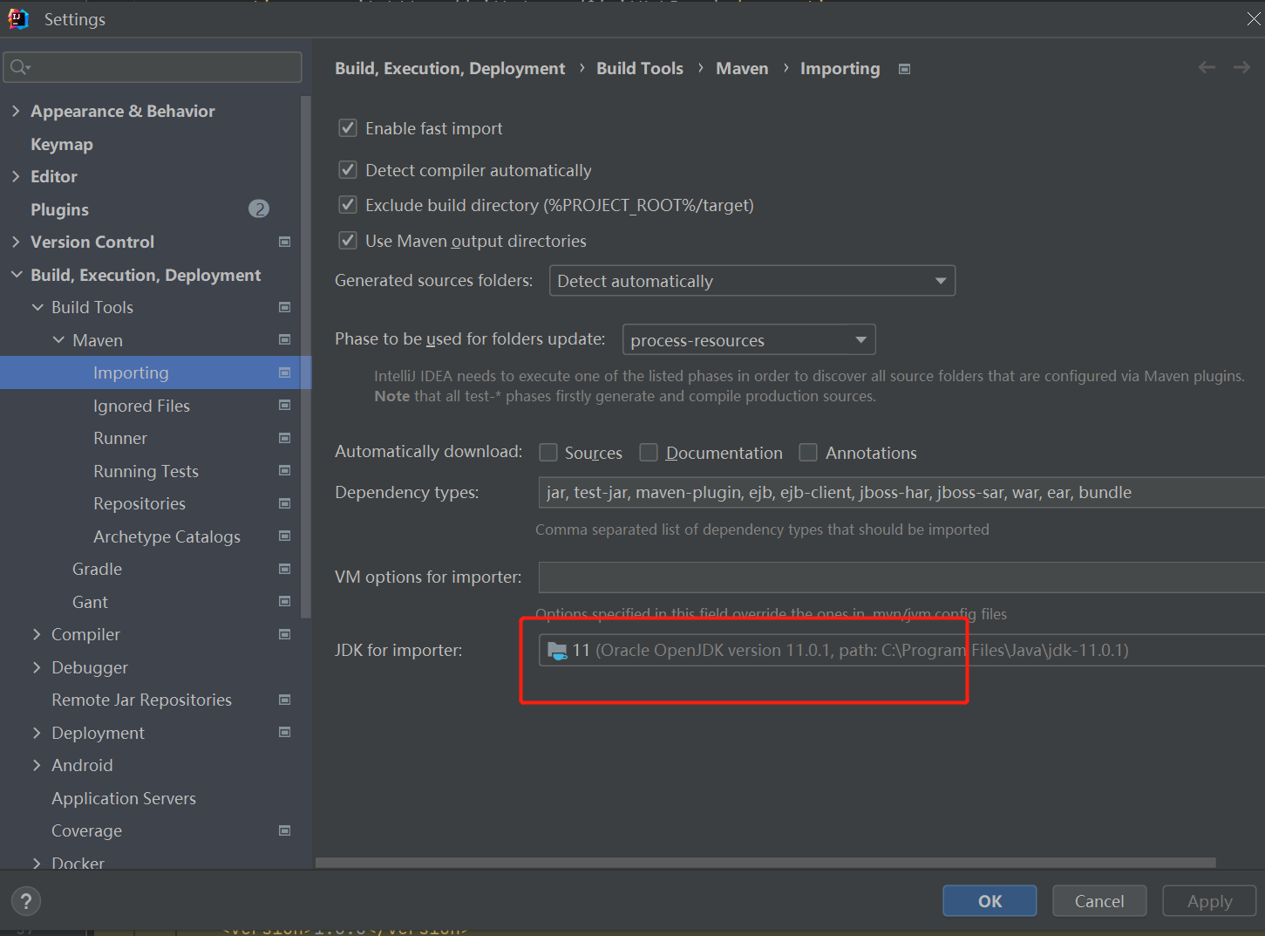The width and height of the screenshot is (1265, 936).
Task: Focus the Dependency types text field
Action: pos(901,492)
